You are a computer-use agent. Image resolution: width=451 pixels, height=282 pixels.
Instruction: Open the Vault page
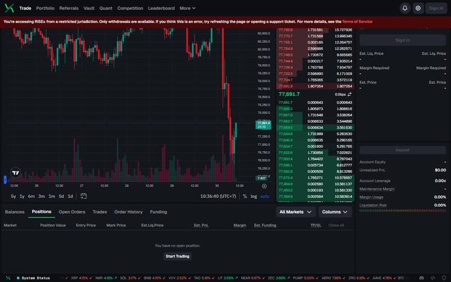[x=89, y=8]
